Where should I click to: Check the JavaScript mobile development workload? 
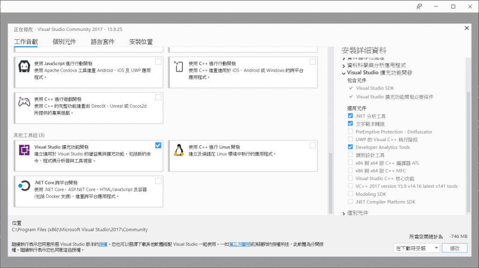(x=158, y=62)
